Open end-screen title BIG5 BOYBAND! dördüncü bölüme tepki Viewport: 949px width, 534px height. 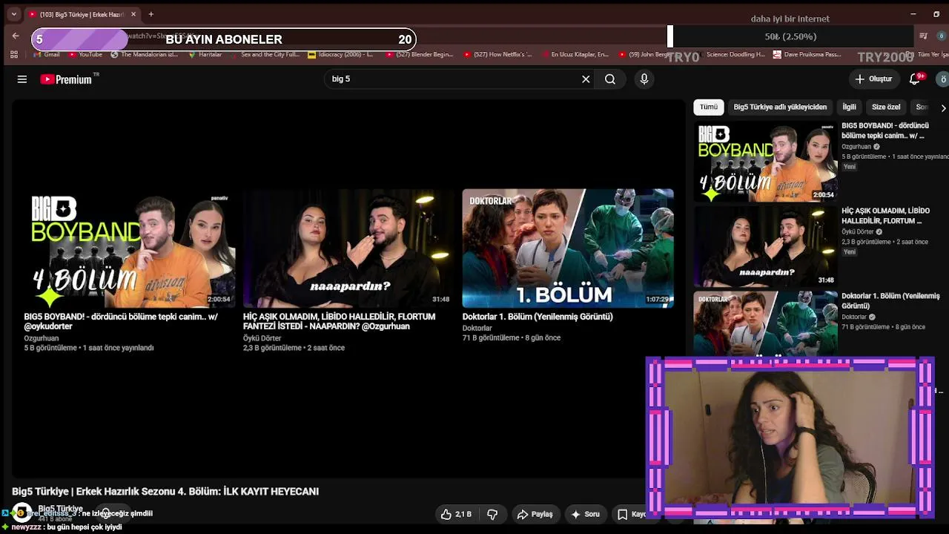coord(121,321)
